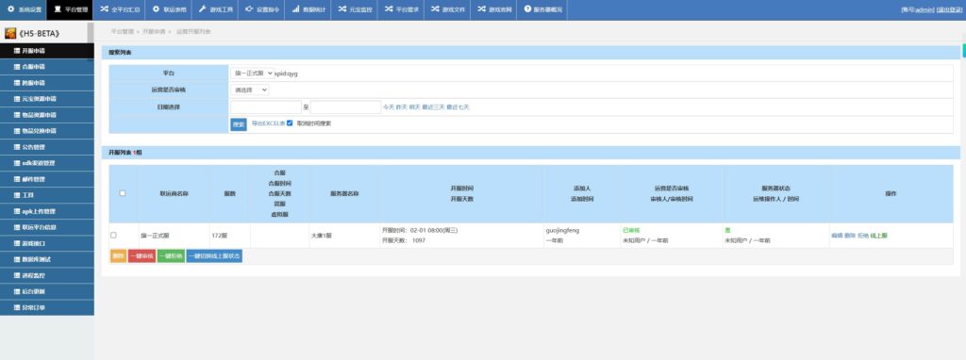Click the sidebar vertical scrollbar
This screenshot has width=966, height=360.
[x=91, y=33]
